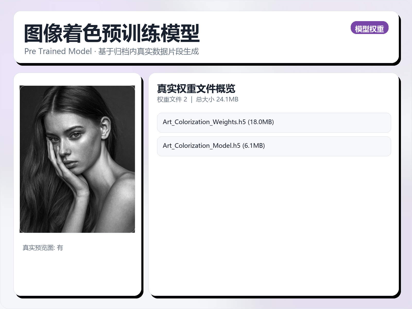This screenshot has height=309, width=412.
Task: Click 基于归档内真实数据片段生成 description
Action: (149, 51)
